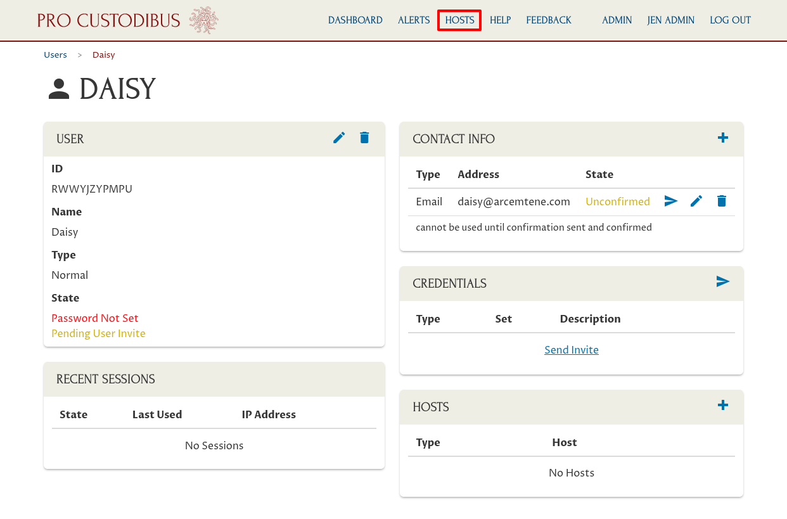The image size is (787, 519).
Task: Edit the Daisy user details pencil icon
Action: (339, 138)
